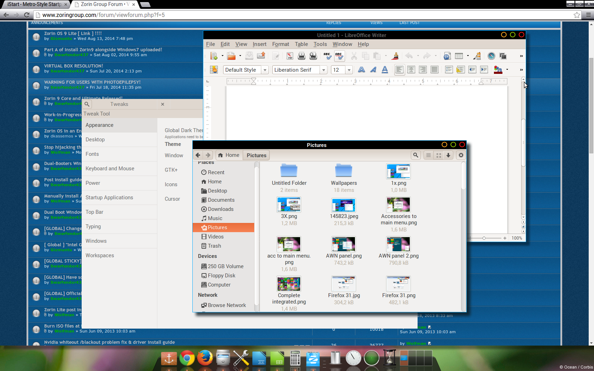Viewport: 594px width, 371px height.
Task: Open the Liberation Serif font name dropdown
Action: pos(323,70)
